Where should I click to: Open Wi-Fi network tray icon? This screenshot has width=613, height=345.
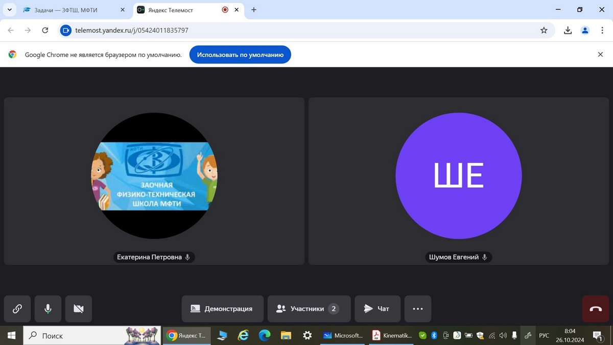click(491, 335)
